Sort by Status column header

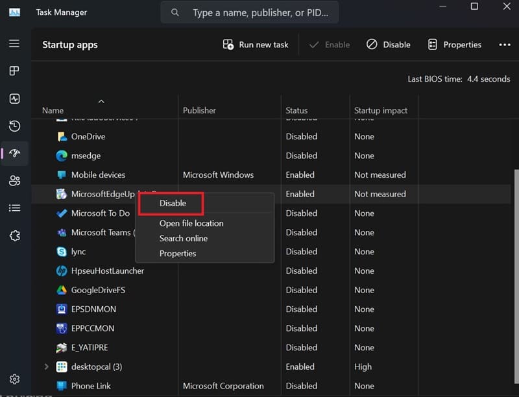click(296, 110)
